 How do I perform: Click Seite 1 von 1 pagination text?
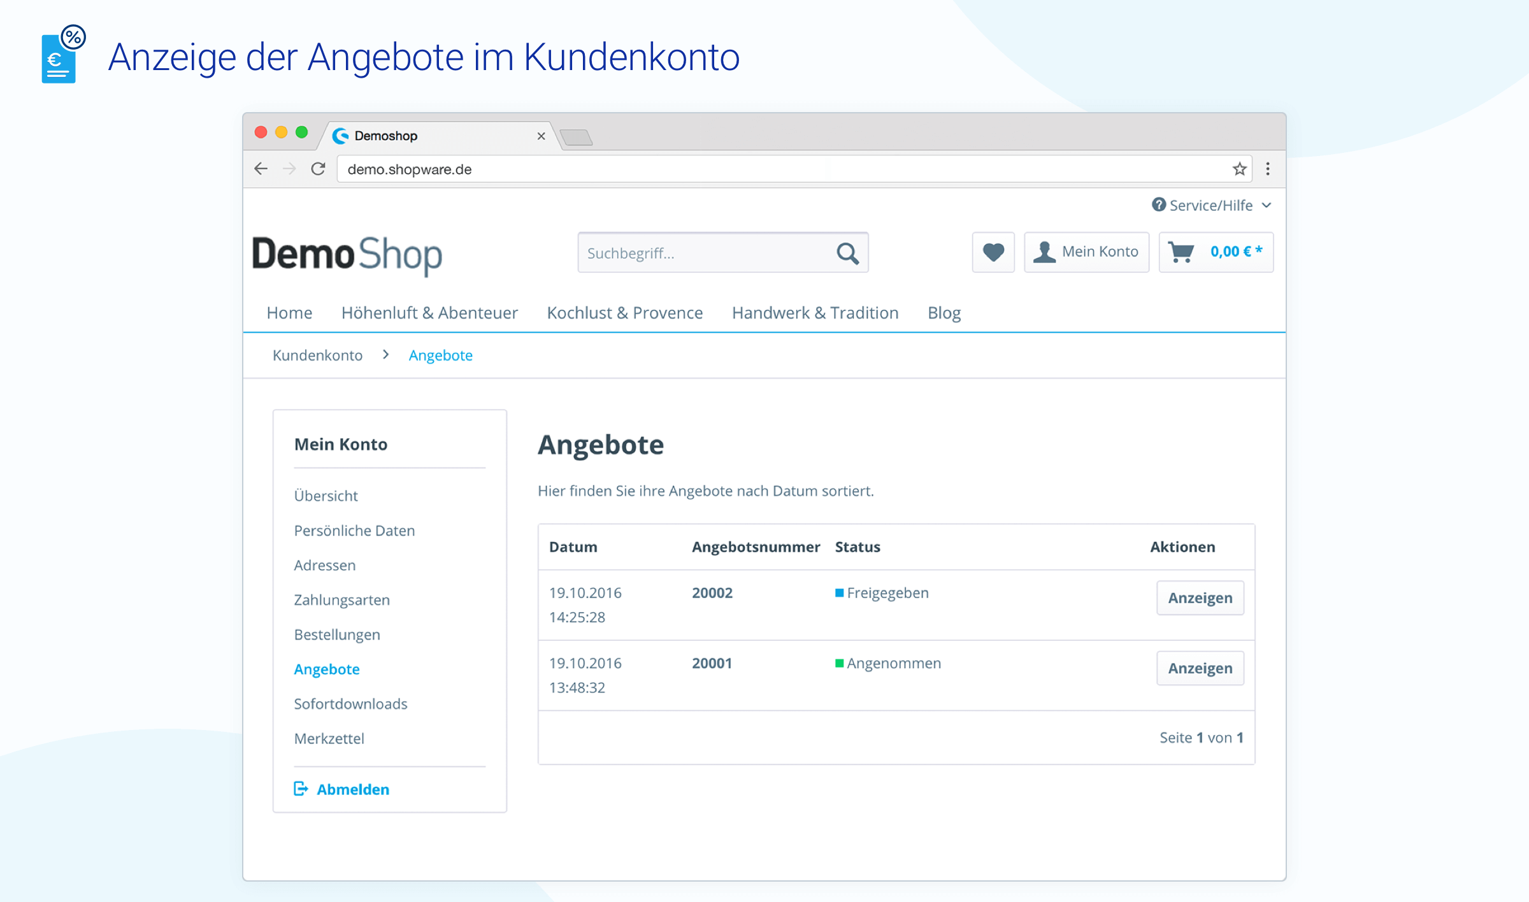click(1202, 738)
